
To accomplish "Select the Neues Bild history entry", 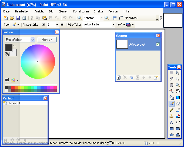I will (25, 103).
